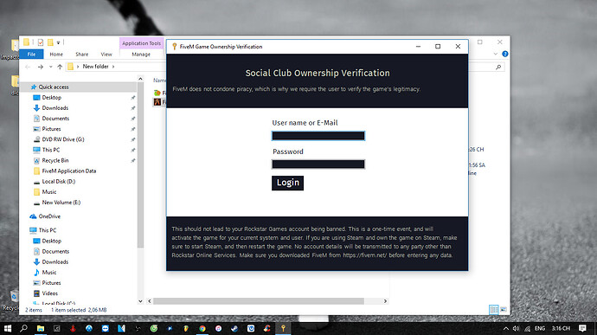Open Google Chrome from the taskbar

pos(202,328)
